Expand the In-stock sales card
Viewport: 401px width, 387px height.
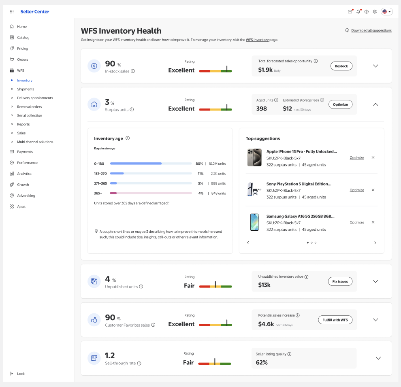point(375,66)
